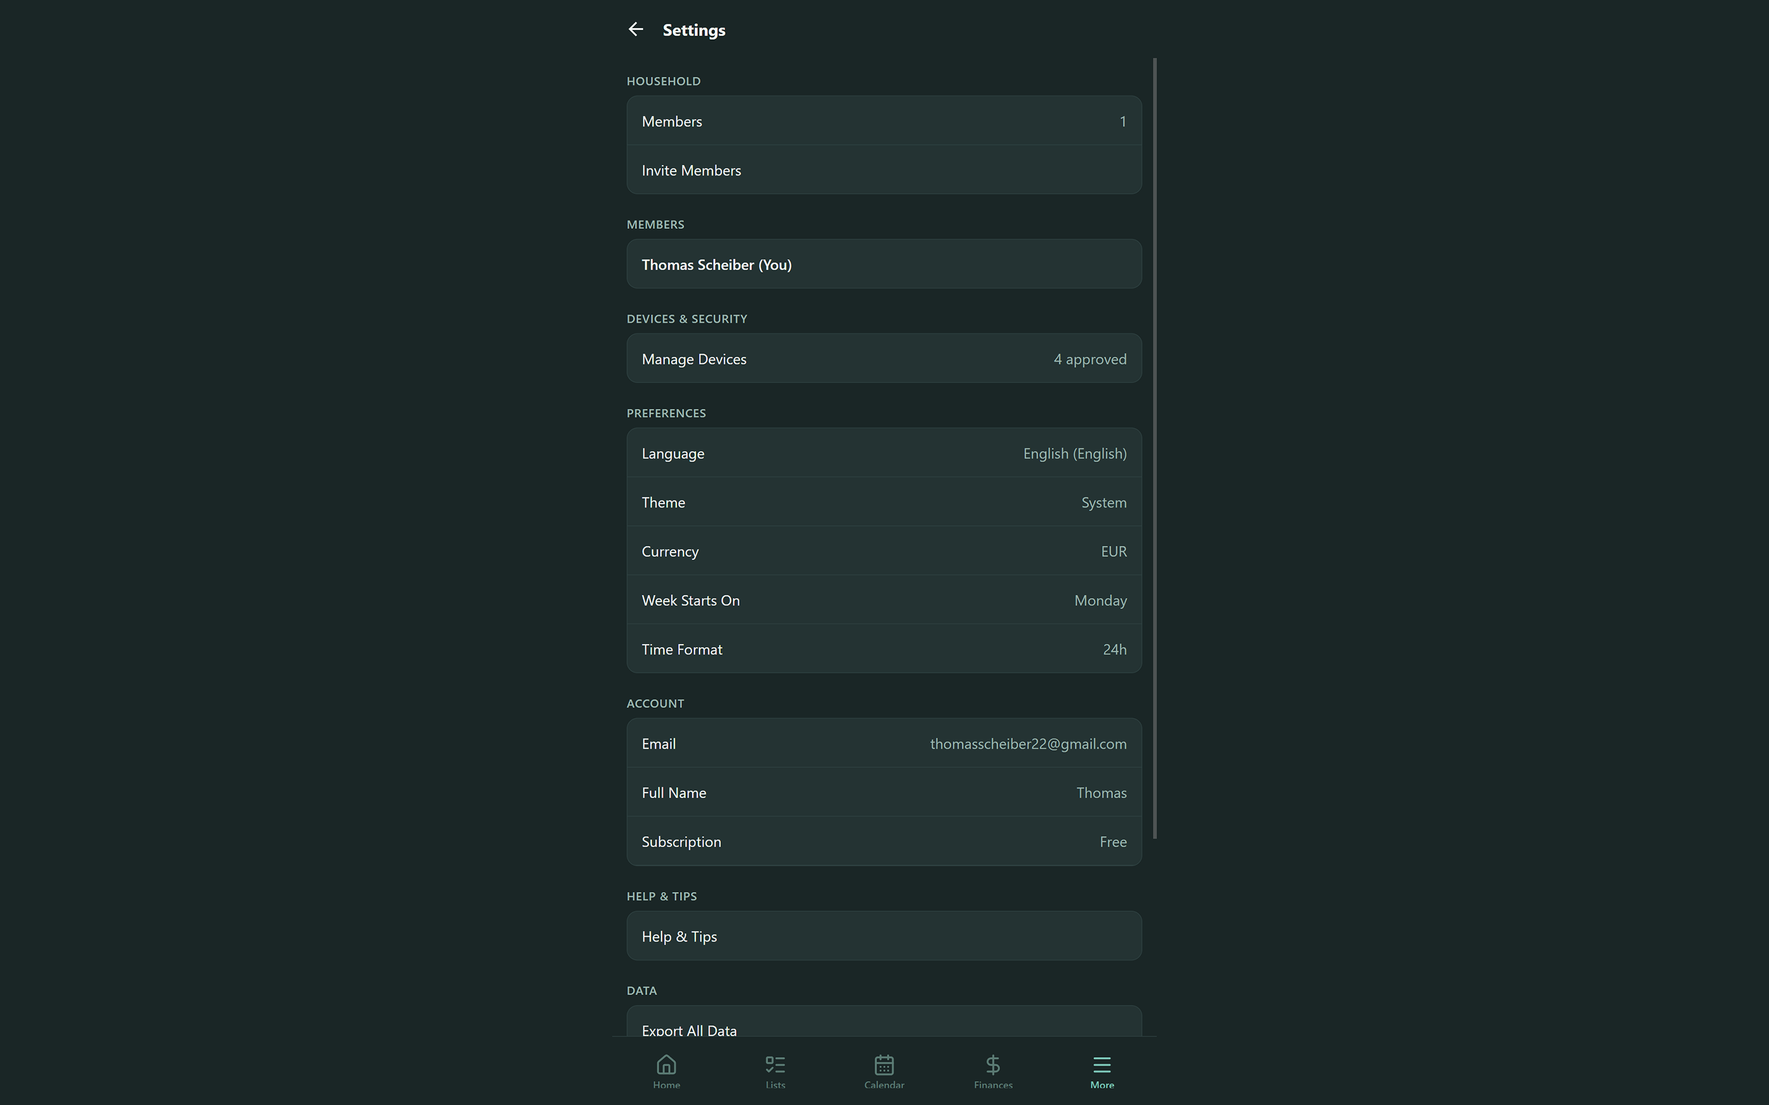Edit the Full Name row
The image size is (1769, 1105).
coord(884,791)
